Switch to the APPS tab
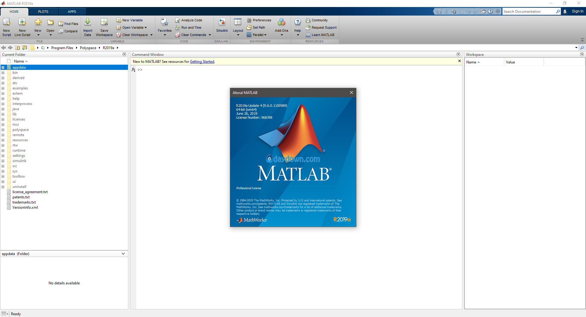The height and width of the screenshot is (317, 586). [72, 12]
